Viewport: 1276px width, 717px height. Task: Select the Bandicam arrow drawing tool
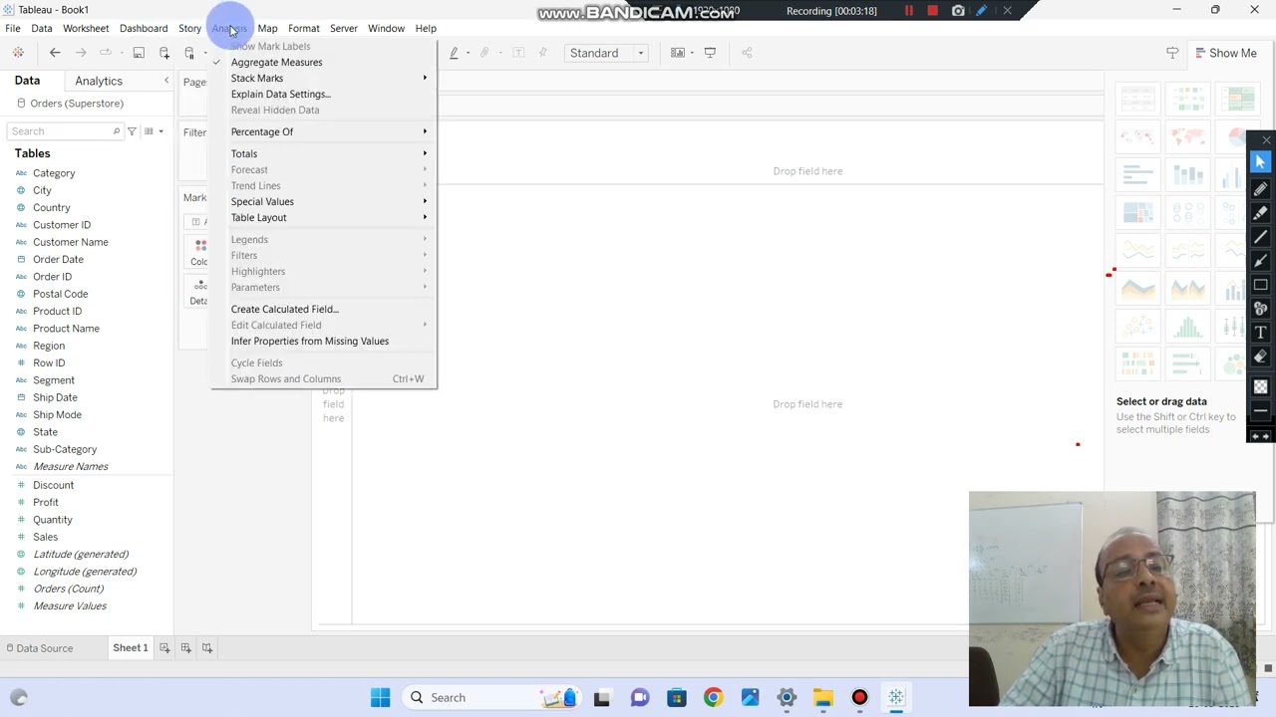point(1260,261)
